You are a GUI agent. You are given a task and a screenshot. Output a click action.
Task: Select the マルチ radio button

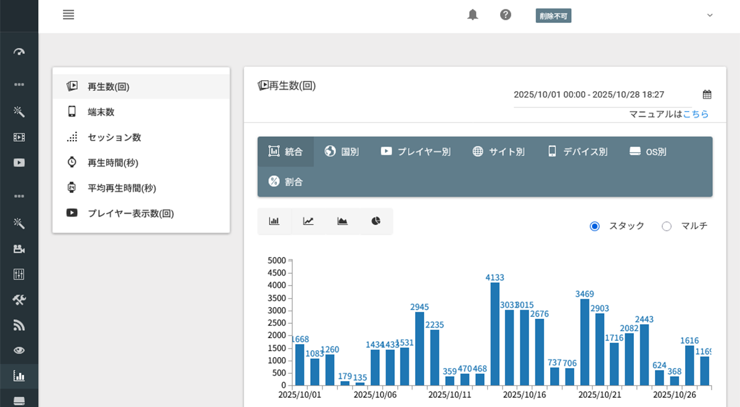(667, 226)
